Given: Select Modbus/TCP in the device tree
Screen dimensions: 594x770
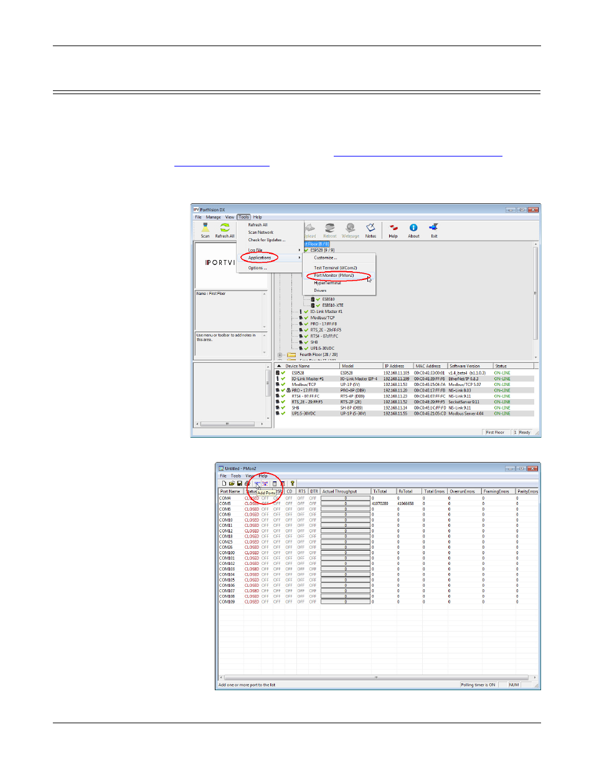Looking at the screenshot, I should 323,318.
